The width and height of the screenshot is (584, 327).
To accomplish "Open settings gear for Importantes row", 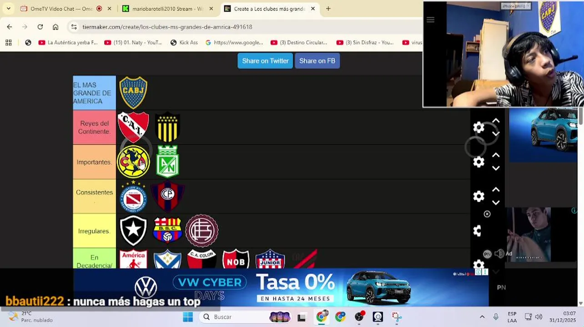I will (x=478, y=162).
